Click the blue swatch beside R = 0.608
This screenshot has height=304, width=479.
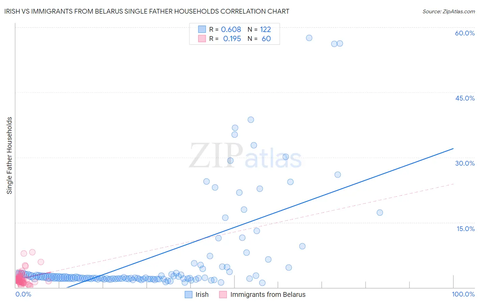[202, 29]
